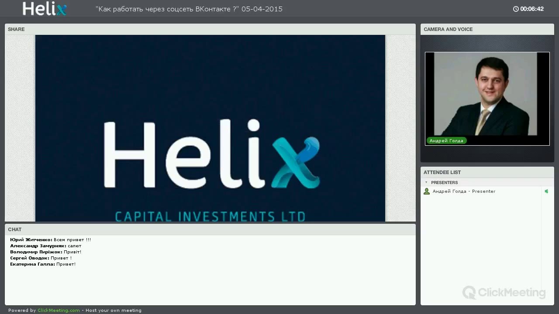Click the Андрей Голда webcam video
The image size is (559, 314).
(487, 99)
